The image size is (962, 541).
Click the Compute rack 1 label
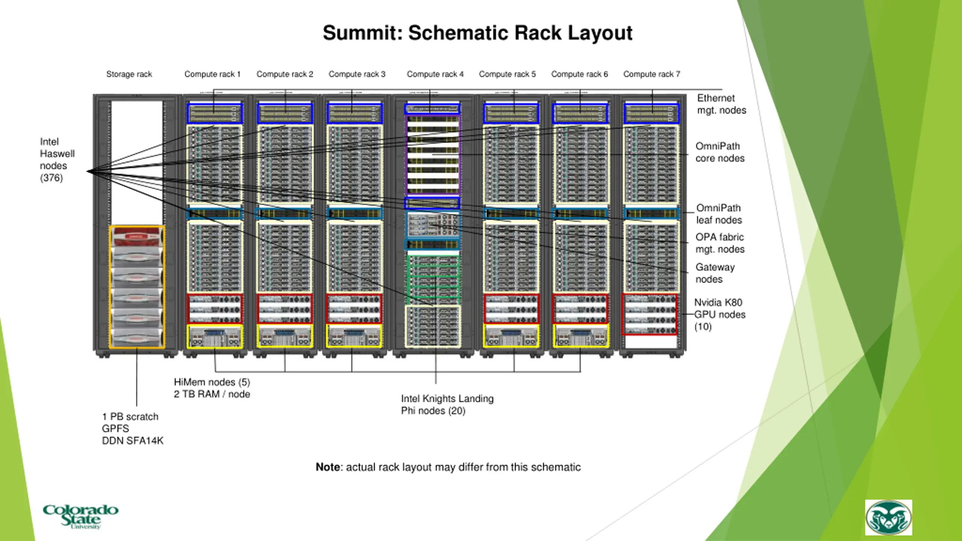pos(212,74)
